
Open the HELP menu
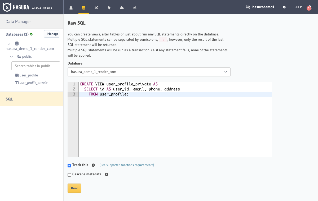pyautogui.click(x=298, y=7)
